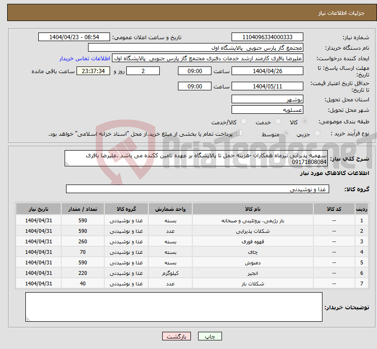Image resolution: width=377 pixels, height=349 pixels.
Task: Select the جزیی purchase type radio
Action: (x=317, y=133)
